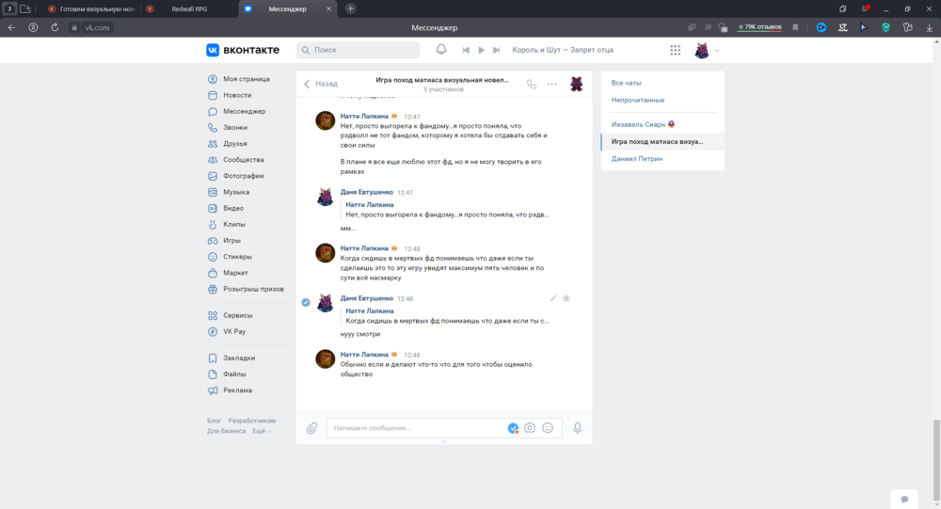The width and height of the screenshot is (941, 509).
Task: Reload the page in browser
Action: click(x=55, y=27)
